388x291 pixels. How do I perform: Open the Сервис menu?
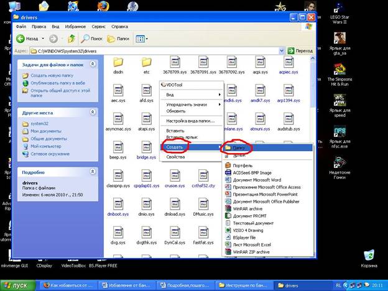[98, 27]
